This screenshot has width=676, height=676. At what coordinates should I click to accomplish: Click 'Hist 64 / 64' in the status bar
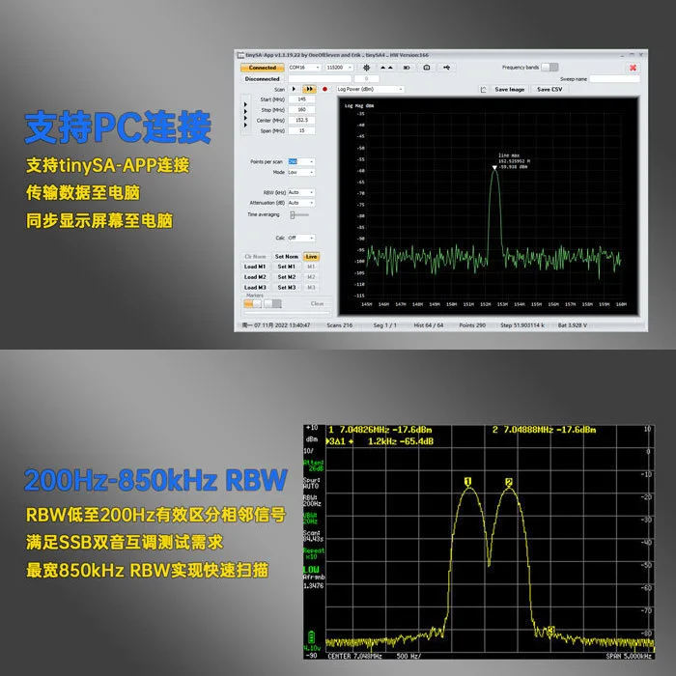[428, 325]
